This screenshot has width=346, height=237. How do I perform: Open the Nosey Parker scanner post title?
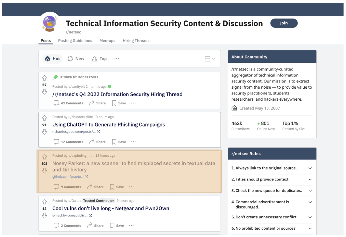tap(134, 167)
